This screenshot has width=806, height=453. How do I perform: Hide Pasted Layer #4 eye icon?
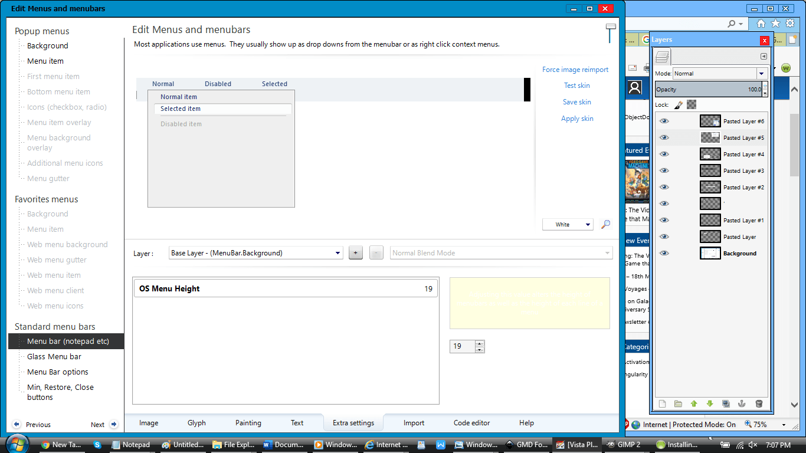(x=664, y=154)
